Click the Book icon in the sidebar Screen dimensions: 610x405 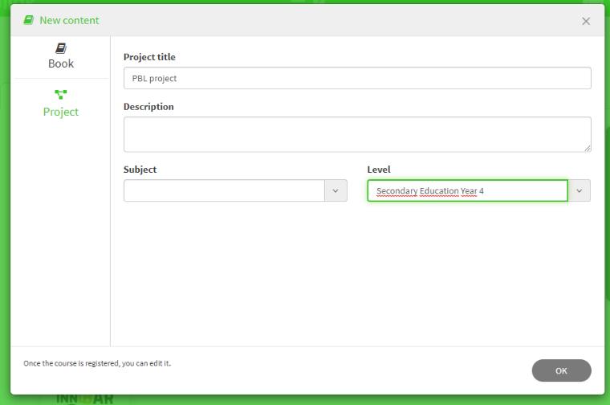coord(61,48)
